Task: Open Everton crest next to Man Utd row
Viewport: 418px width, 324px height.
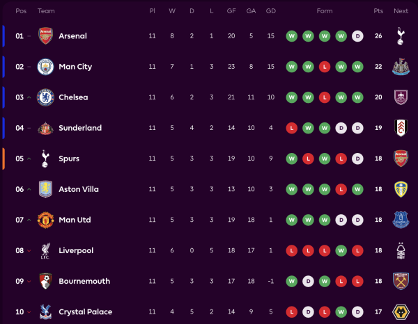Action: [401, 220]
